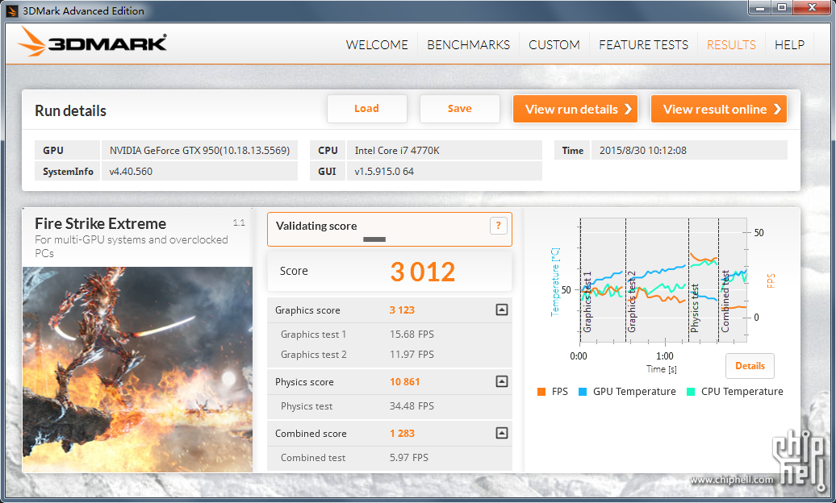The image size is (836, 503).
Task: Click the Physics score value 10 861
Action: pos(404,382)
